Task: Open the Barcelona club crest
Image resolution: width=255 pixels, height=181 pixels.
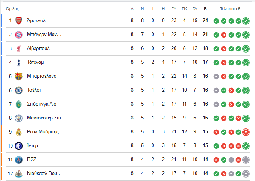Action: point(19,76)
